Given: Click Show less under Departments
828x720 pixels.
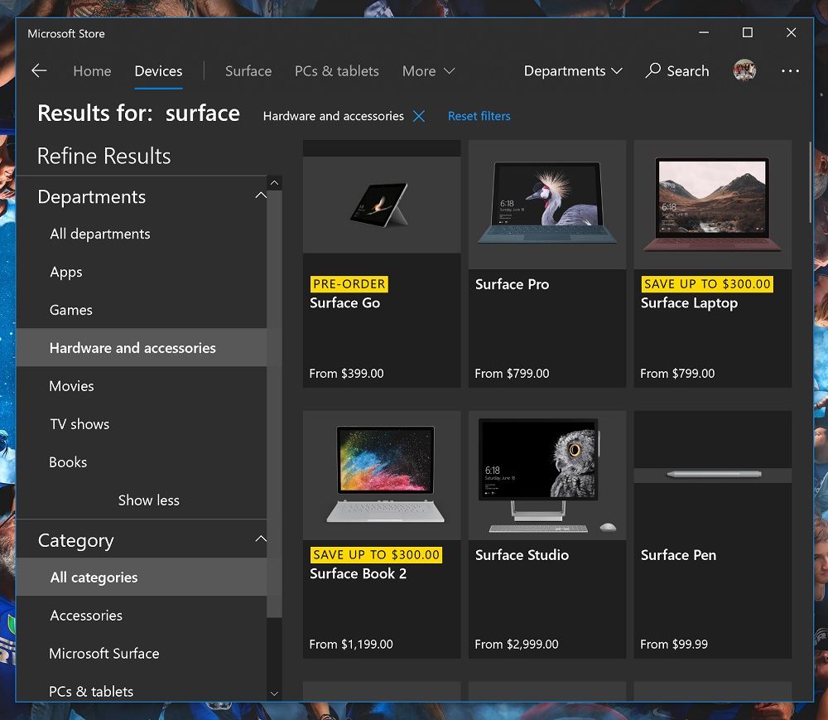Looking at the screenshot, I should [148, 500].
